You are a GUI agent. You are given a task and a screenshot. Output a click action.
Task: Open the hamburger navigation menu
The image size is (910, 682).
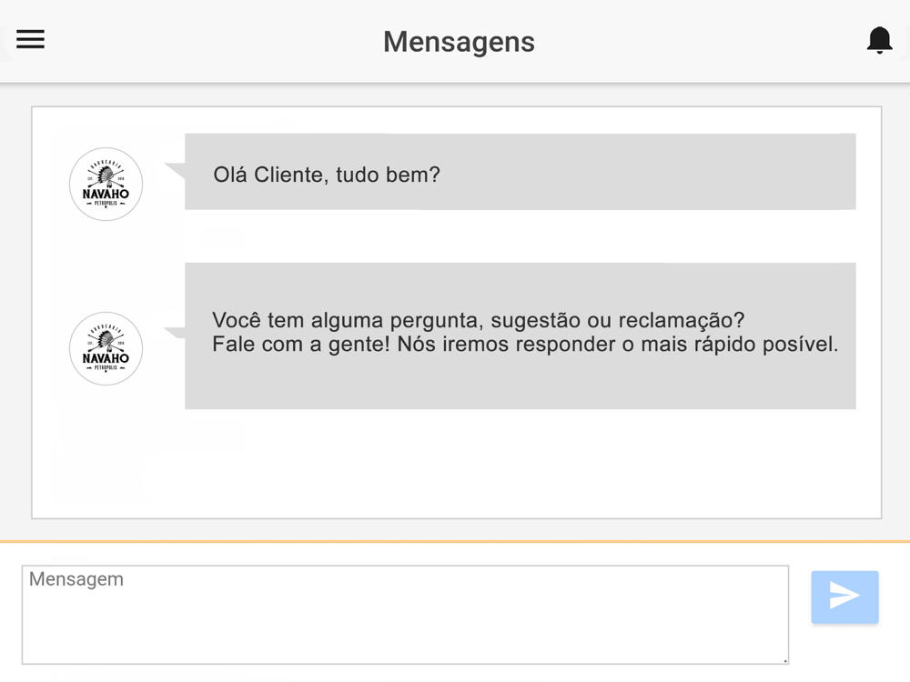pyautogui.click(x=30, y=39)
